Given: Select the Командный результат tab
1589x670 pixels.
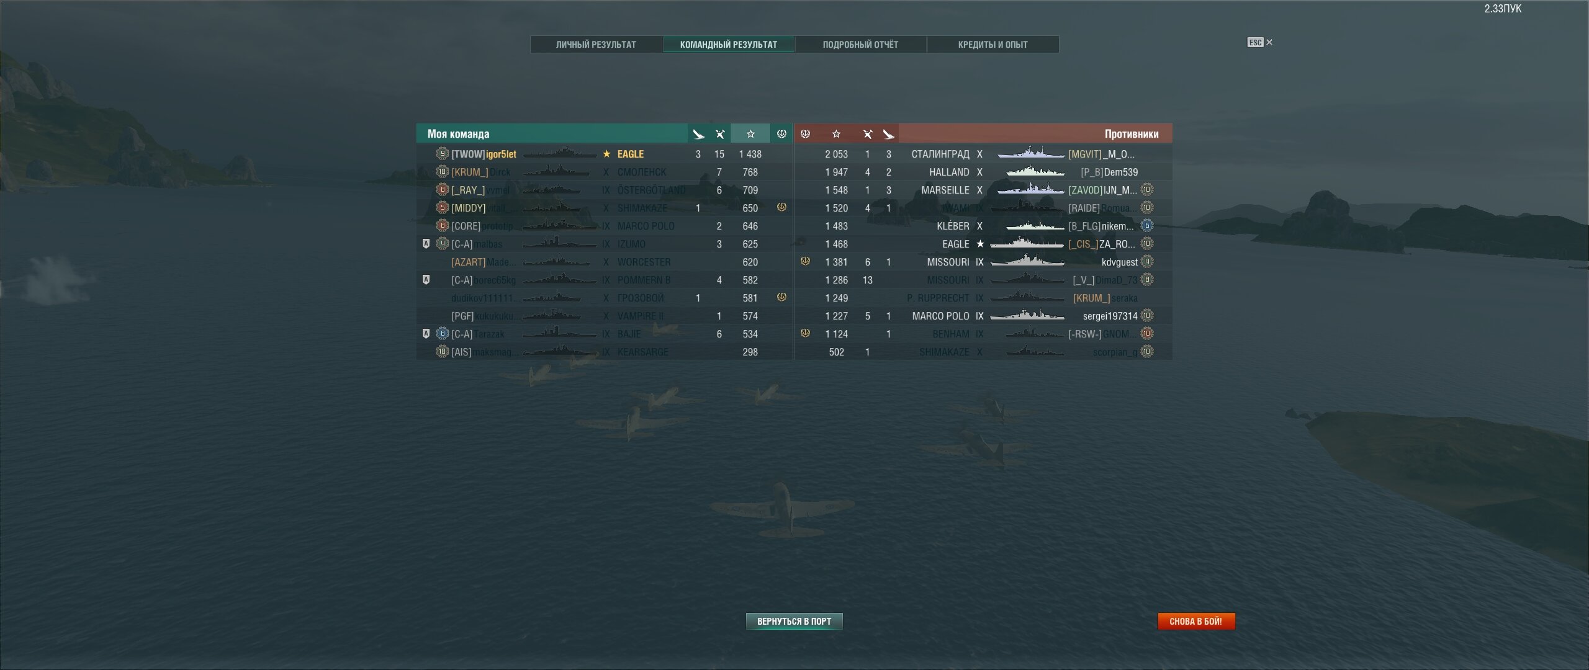Looking at the screenshot, I should click(728, 45).
